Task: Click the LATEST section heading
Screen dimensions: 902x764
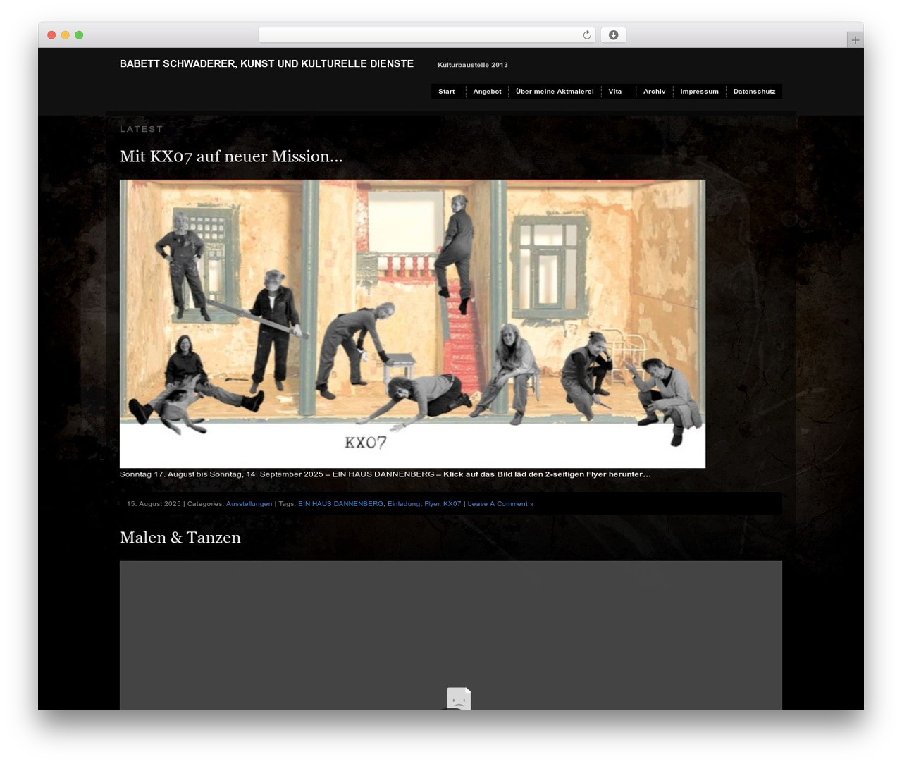Action: pyautogui.click(x=142, y=129)
